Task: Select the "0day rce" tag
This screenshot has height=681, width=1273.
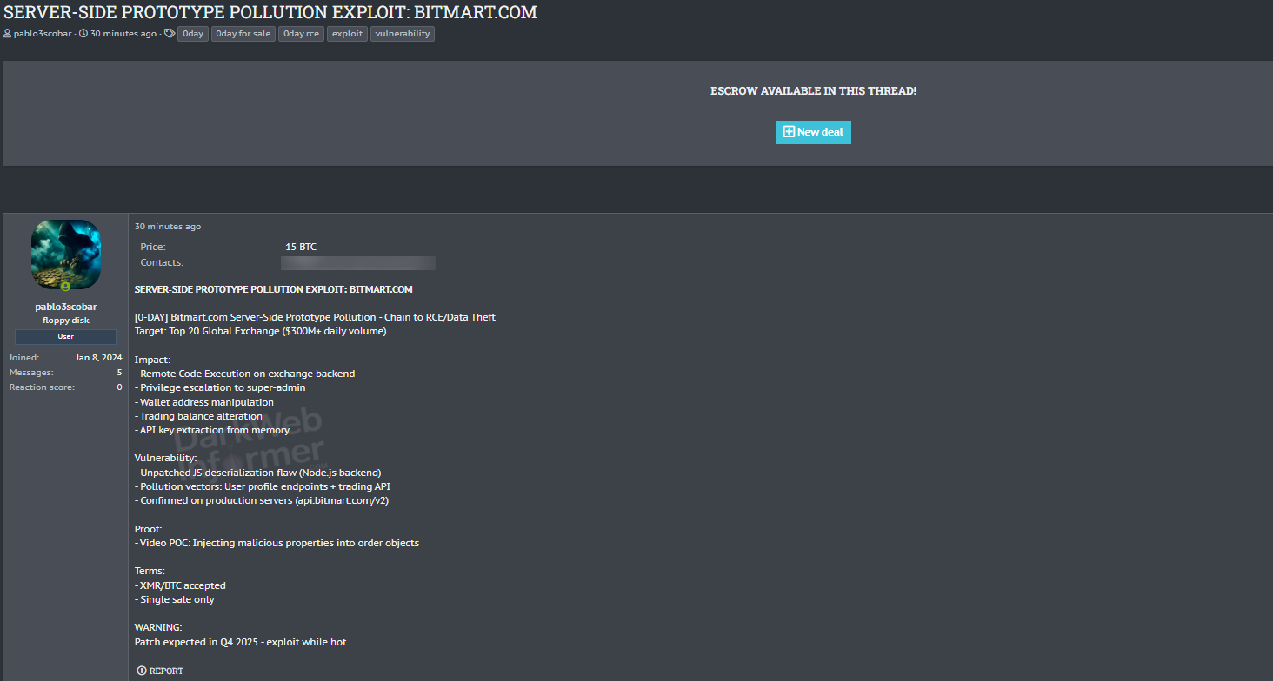Action: (302, 34)
